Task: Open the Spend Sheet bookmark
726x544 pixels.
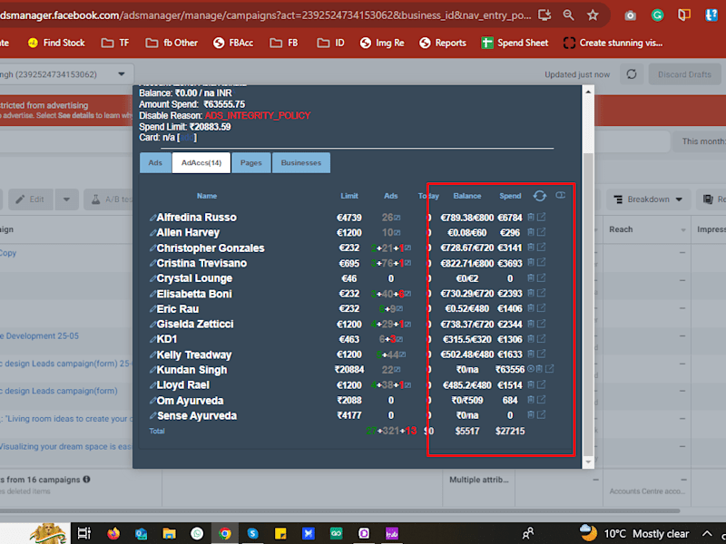Action: pos(515,43)
